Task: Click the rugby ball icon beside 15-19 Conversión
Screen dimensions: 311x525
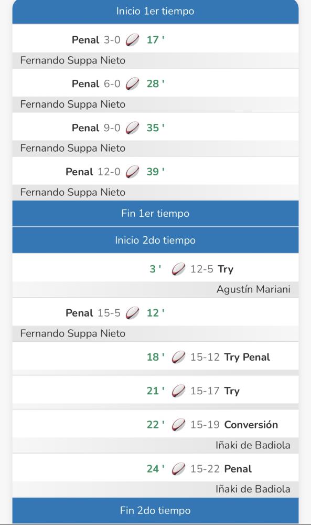Action: (x=178, y=425)
